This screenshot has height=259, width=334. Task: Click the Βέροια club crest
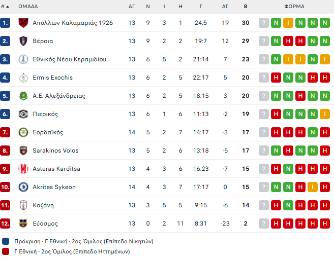[23, 41]
